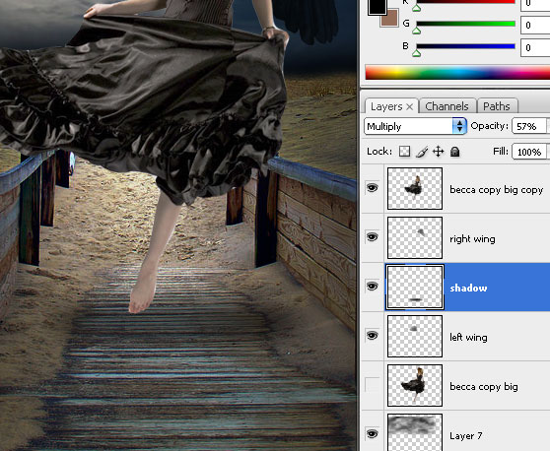This screenshot has width=550, height=451.
Task: Click the blue channel slider handle
Action: (416, 53)
